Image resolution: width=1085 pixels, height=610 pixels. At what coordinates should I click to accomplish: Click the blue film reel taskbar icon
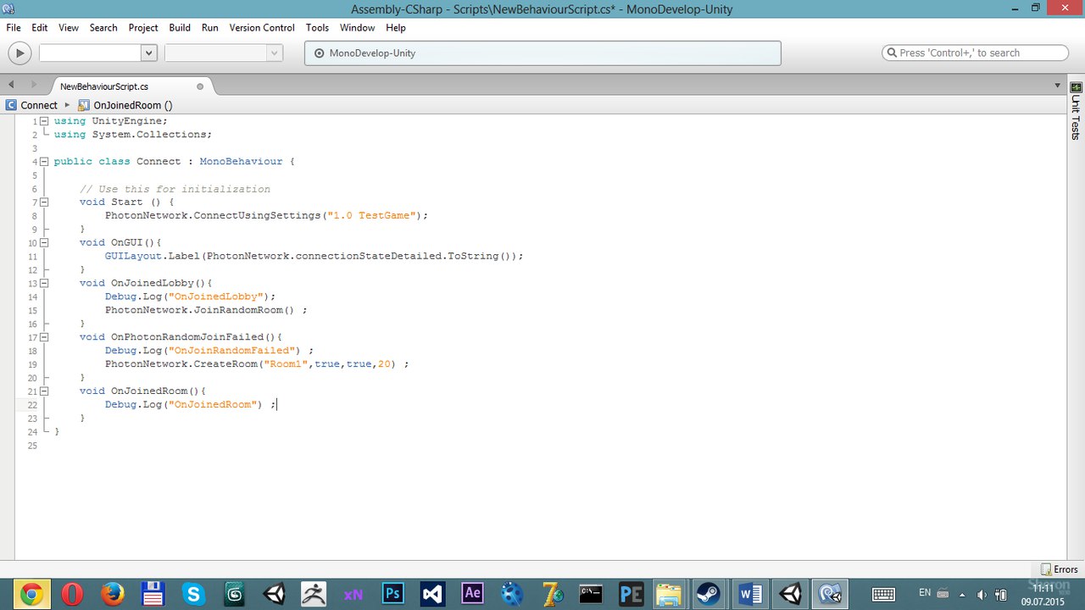click(512, 594)
